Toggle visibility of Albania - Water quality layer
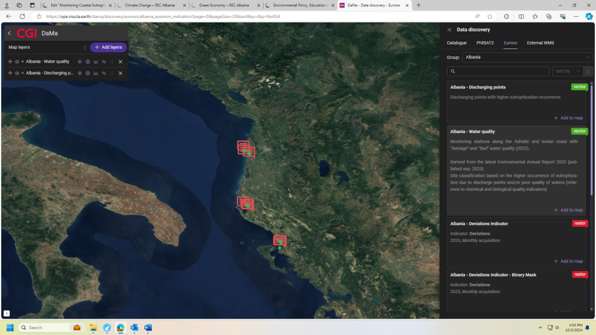 tap(17, 62)
